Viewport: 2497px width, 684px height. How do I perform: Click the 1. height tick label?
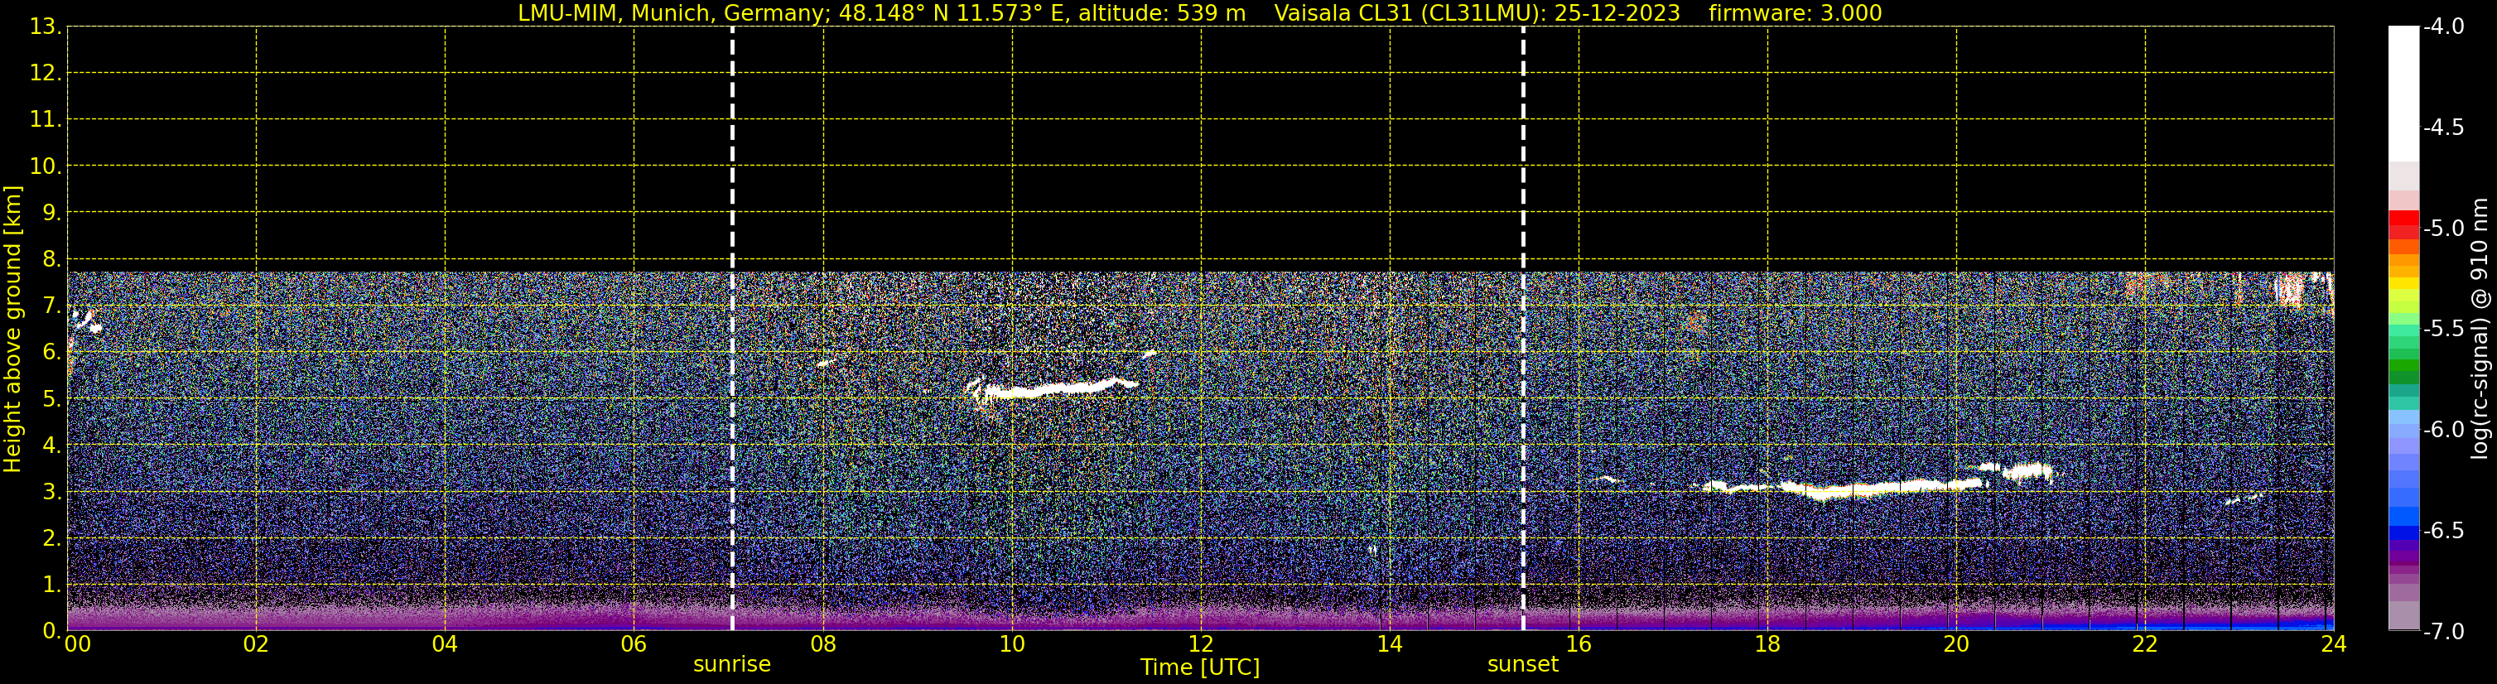pos(51,584)
